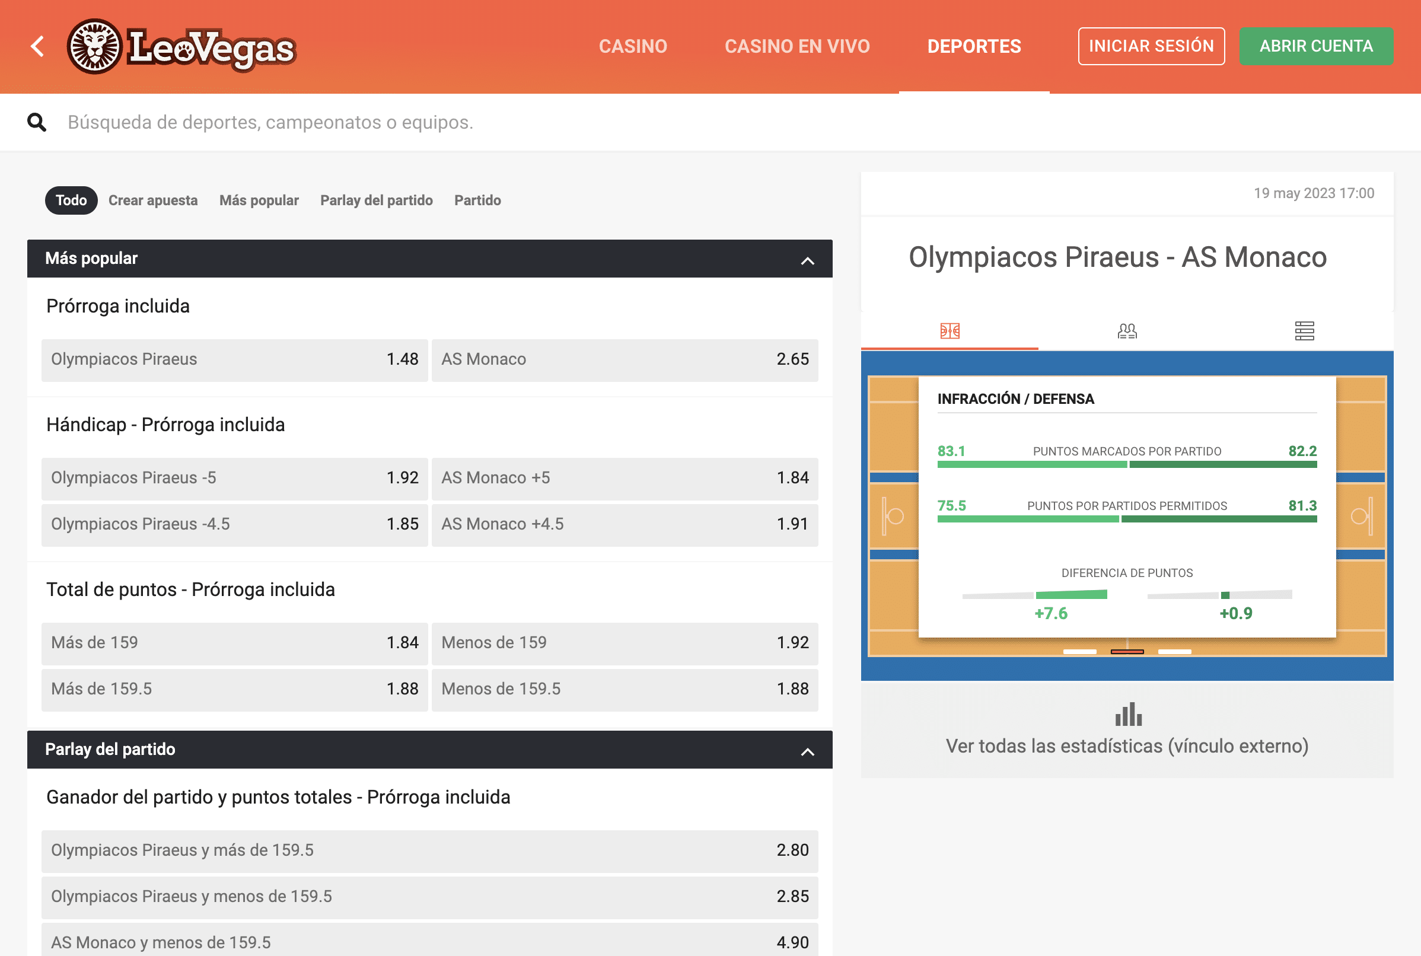Click the basketball court icon

click(x=951, y=329)
